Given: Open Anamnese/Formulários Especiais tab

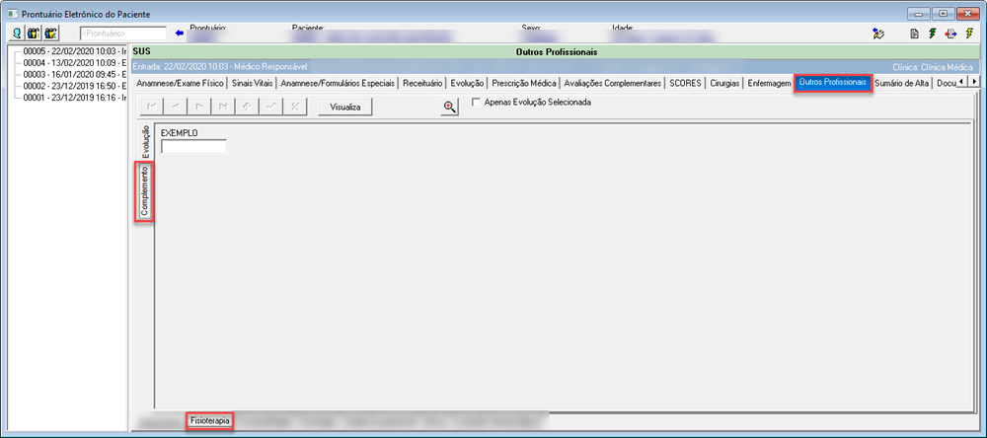Looking at the screenshot, I should 338,83.
